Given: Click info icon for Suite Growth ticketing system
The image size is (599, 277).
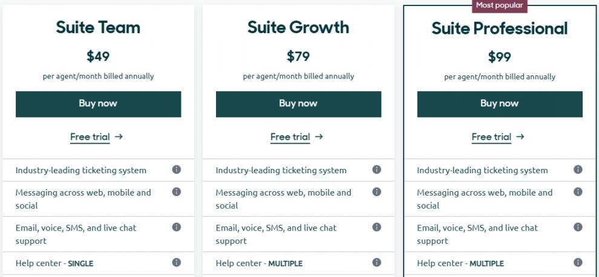Looking at the screenshot, I should [x=376, y=170].
